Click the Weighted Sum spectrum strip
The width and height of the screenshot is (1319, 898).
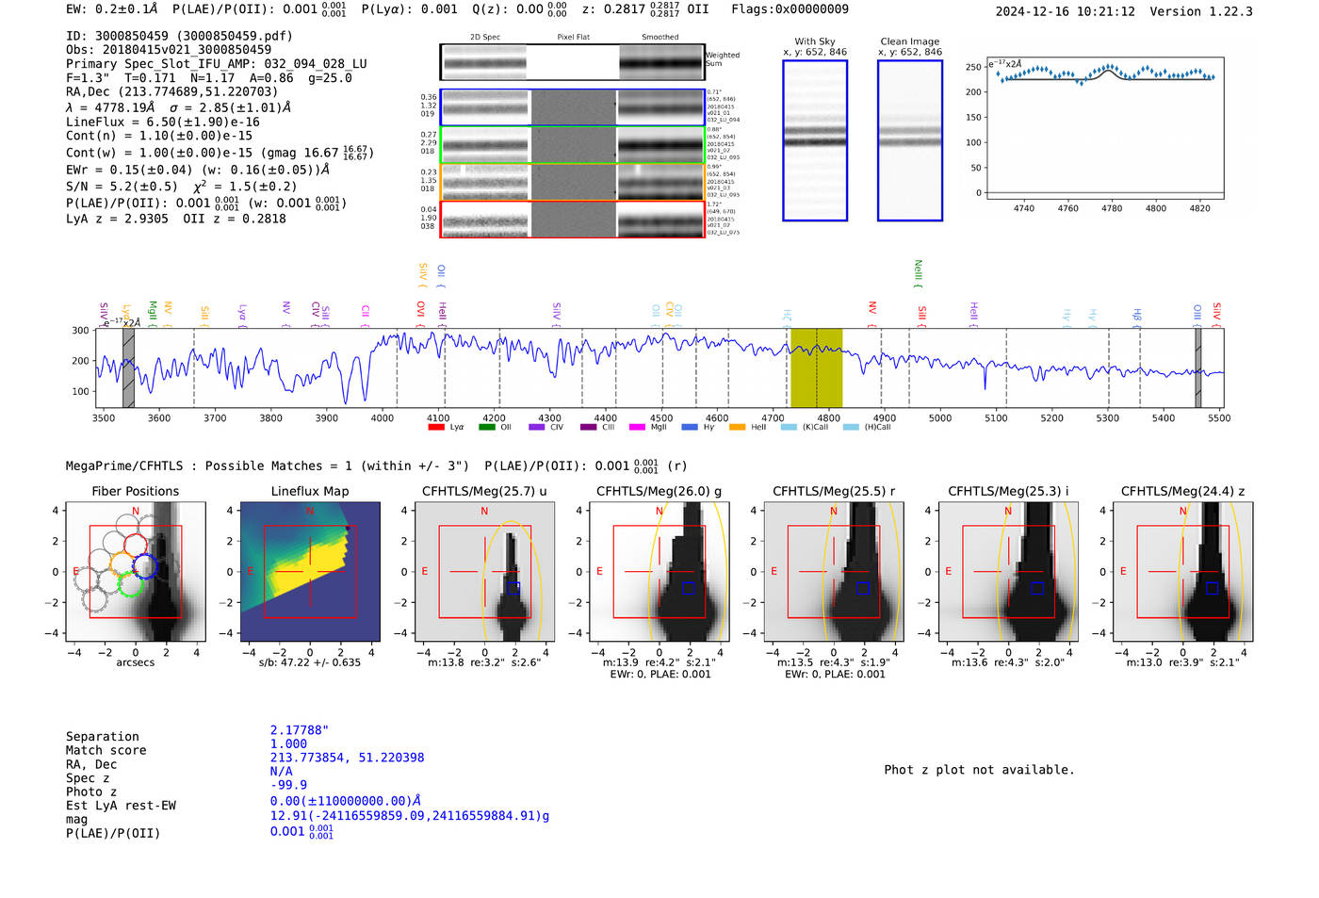(573, 62)
